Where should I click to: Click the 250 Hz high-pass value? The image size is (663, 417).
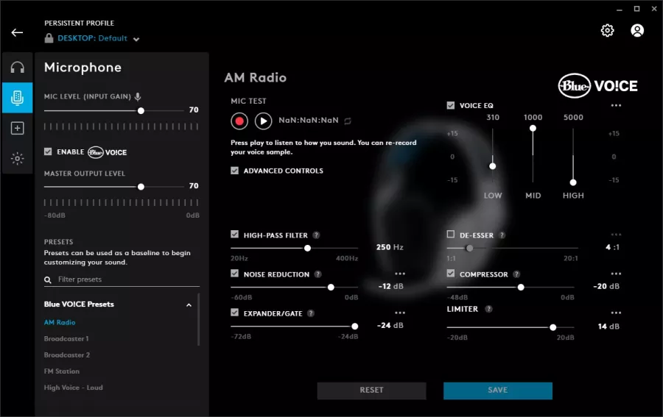pyautogui.click(x=390, y=247)
